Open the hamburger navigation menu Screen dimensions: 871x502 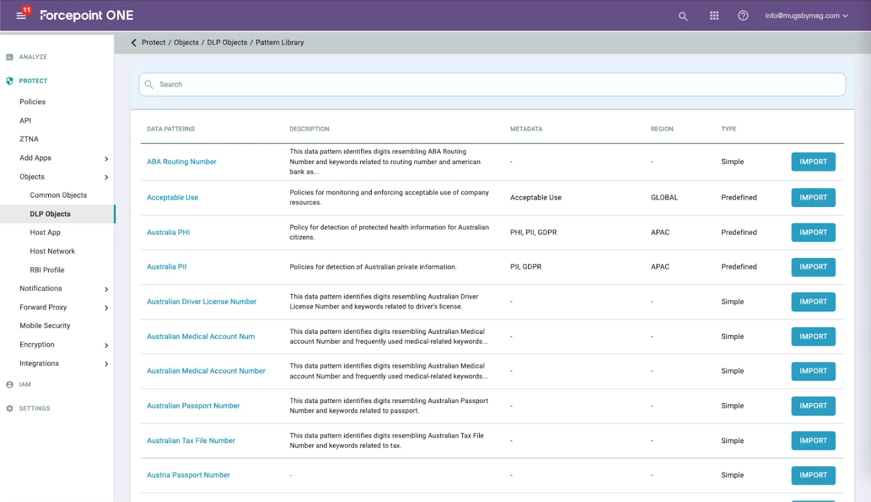pos(22,15)
